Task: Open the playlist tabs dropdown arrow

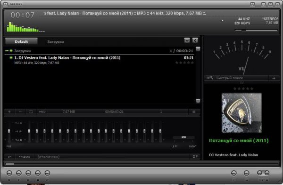Action: click(x=187, y=40)
